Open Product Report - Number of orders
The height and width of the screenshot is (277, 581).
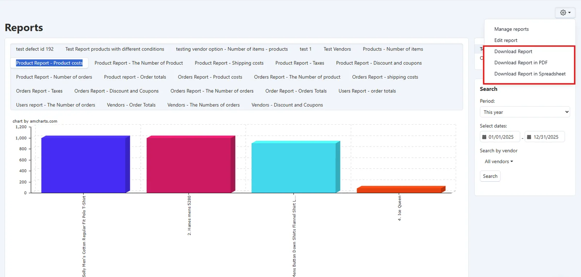pyautogui.click(x=54, y=77)
